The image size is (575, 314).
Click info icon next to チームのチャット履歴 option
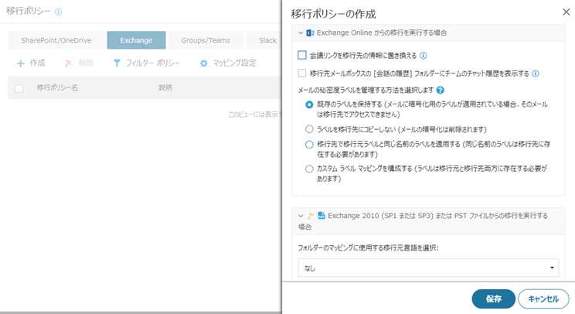(x=536, y=73)
